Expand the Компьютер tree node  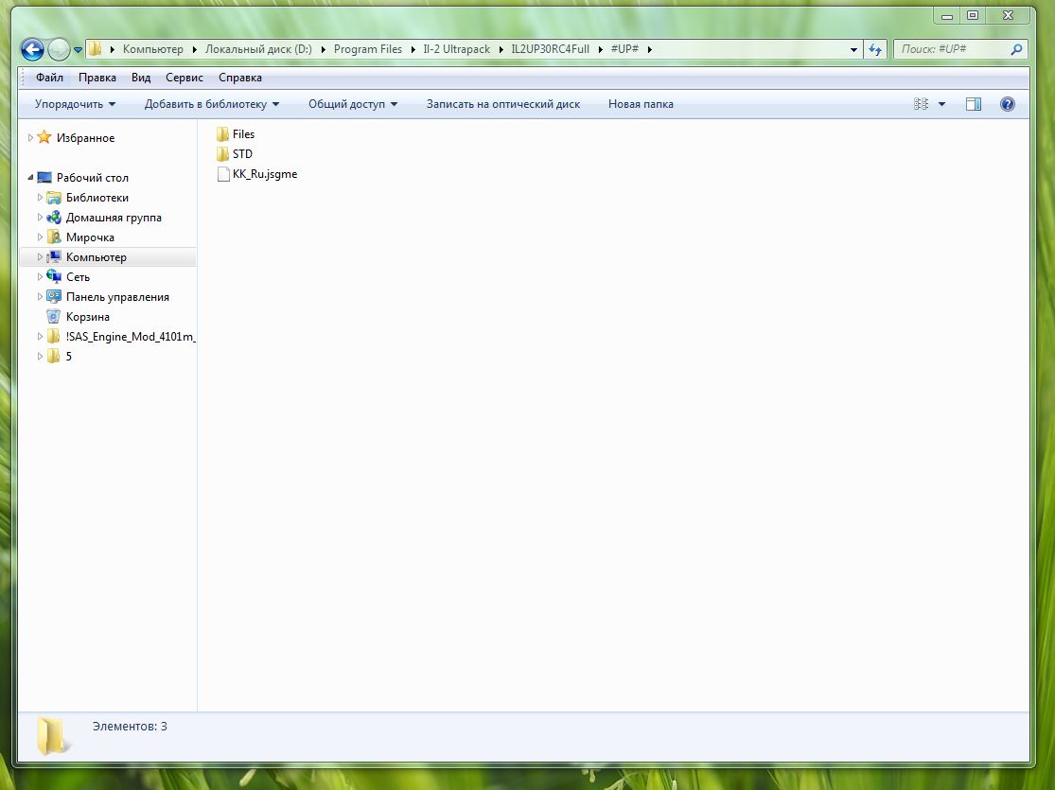point(40,257)
